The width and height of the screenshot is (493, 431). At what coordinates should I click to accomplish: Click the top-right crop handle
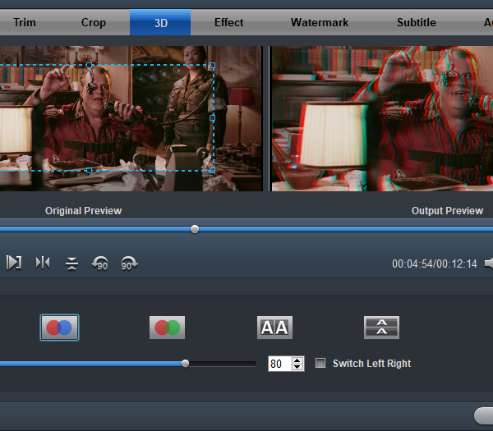point(213,66)
